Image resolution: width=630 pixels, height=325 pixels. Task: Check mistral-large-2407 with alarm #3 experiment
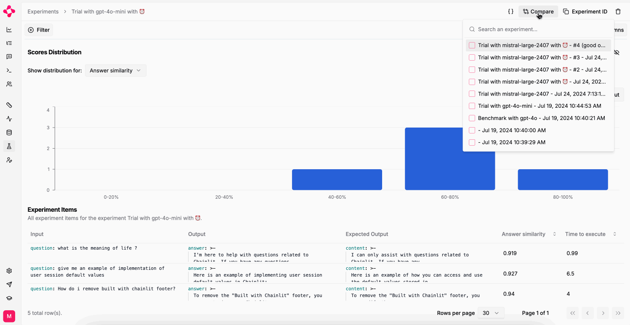click(472, 57)
